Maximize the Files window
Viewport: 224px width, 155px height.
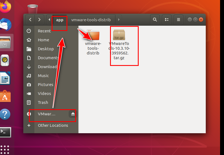(195, 20)
